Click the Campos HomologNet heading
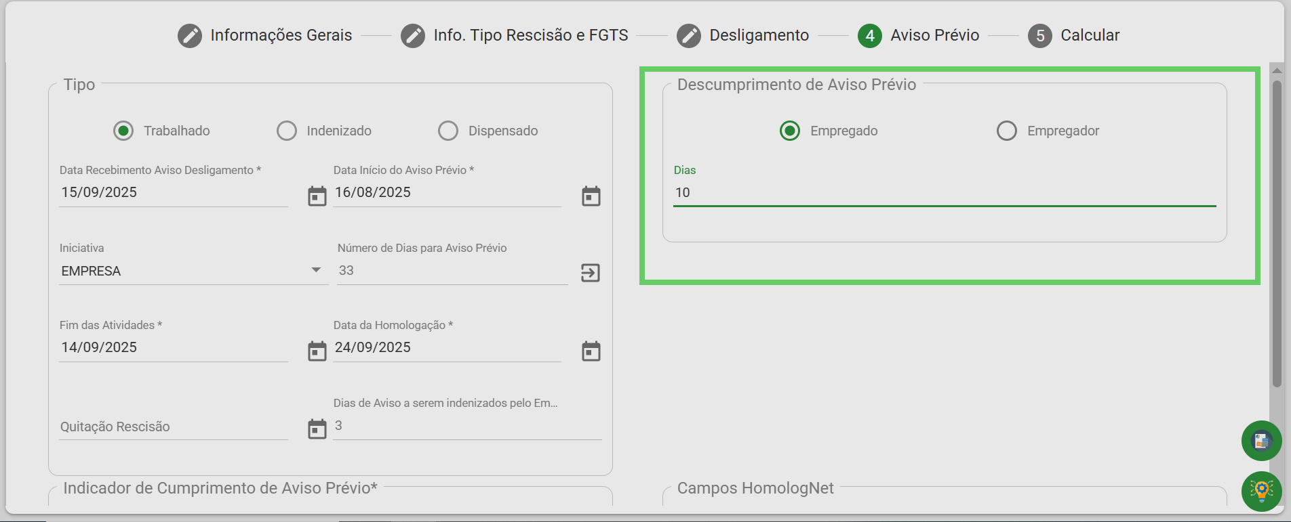Viewport: 1291px width, 522px height. 755,488
